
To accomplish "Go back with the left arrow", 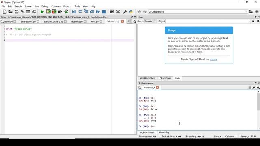I will point(139,12).
